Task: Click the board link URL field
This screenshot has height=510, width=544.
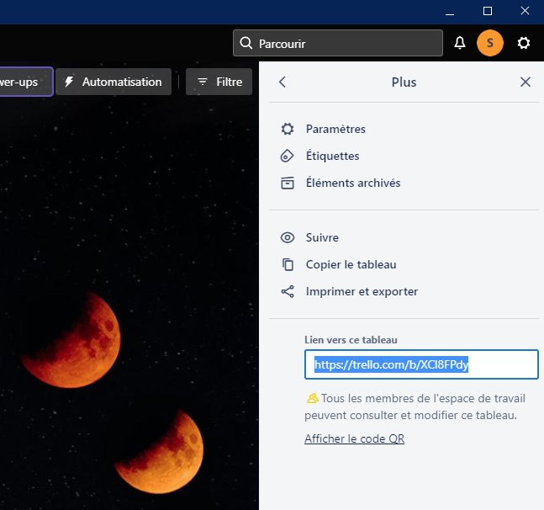Action: [421, 364]
